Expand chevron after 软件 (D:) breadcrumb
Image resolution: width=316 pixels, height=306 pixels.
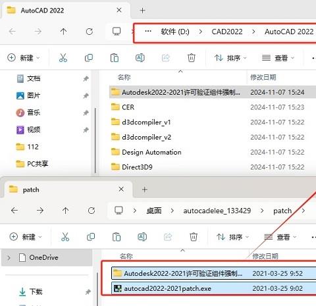click(200, 32)
